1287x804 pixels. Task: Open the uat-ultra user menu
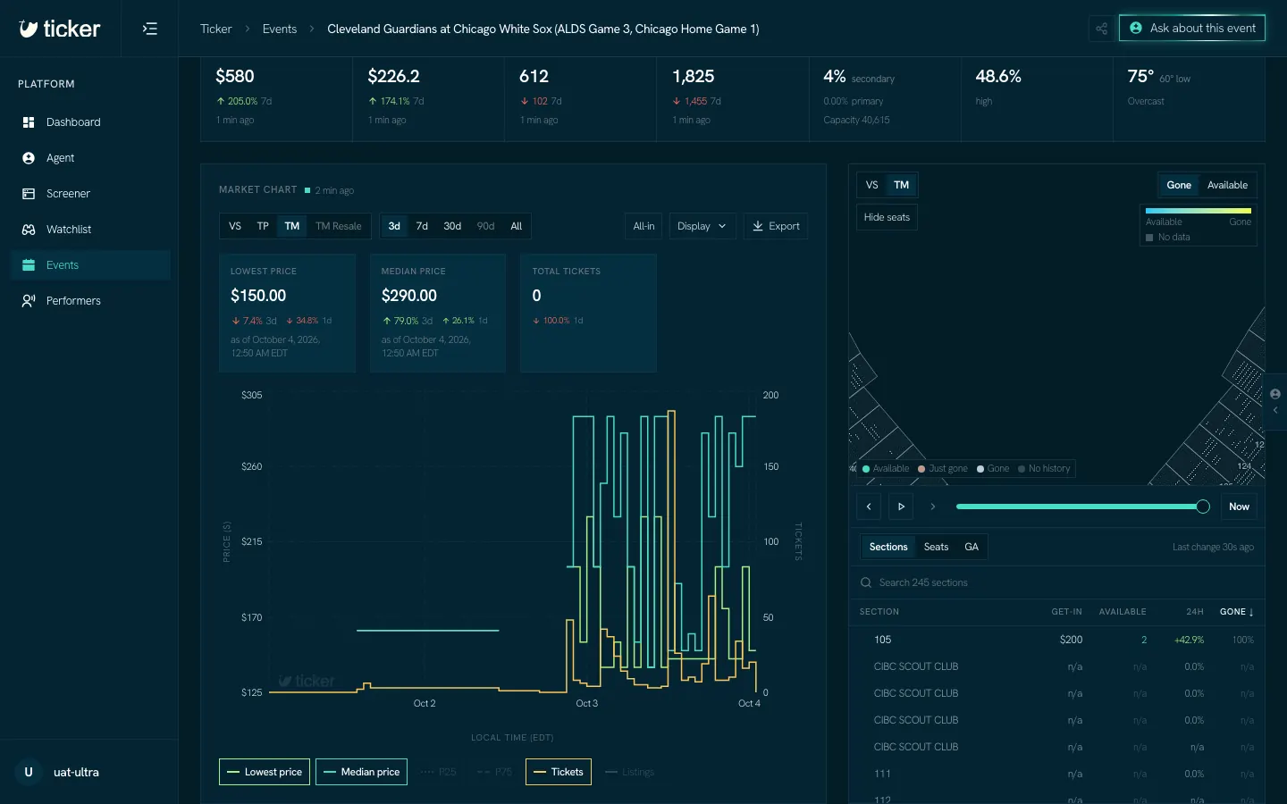[89, 772]
